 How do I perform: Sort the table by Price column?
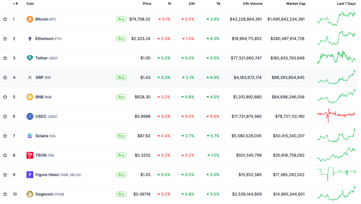coord(147,4)
